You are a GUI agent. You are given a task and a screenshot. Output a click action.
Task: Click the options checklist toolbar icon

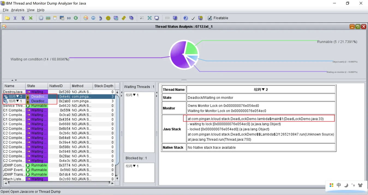pos(142,18)
